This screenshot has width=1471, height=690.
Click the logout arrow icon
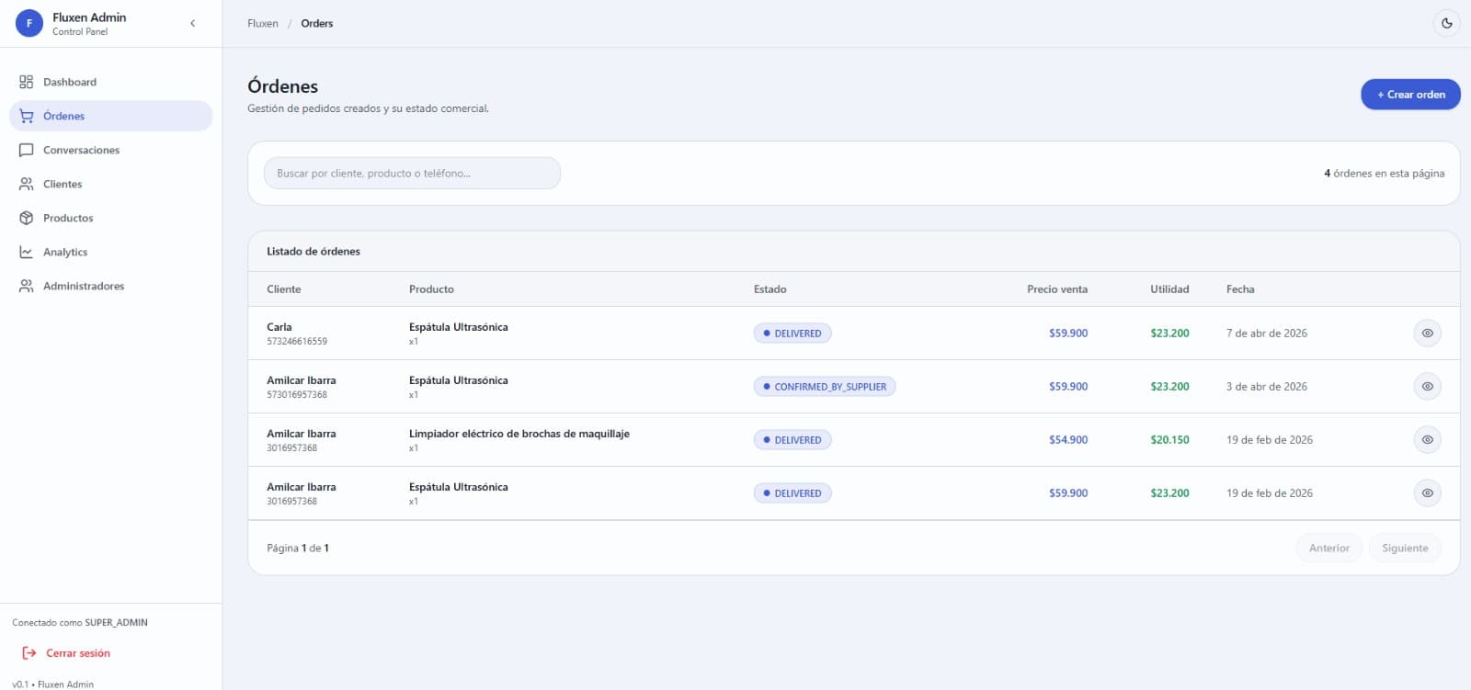[29, 653]
